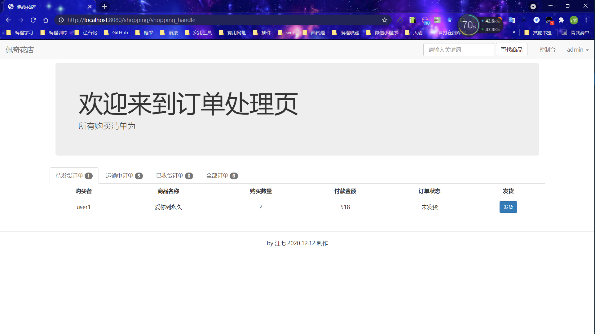
Task: Reload the page with refresh icon
Action: (x=33, y=20)
